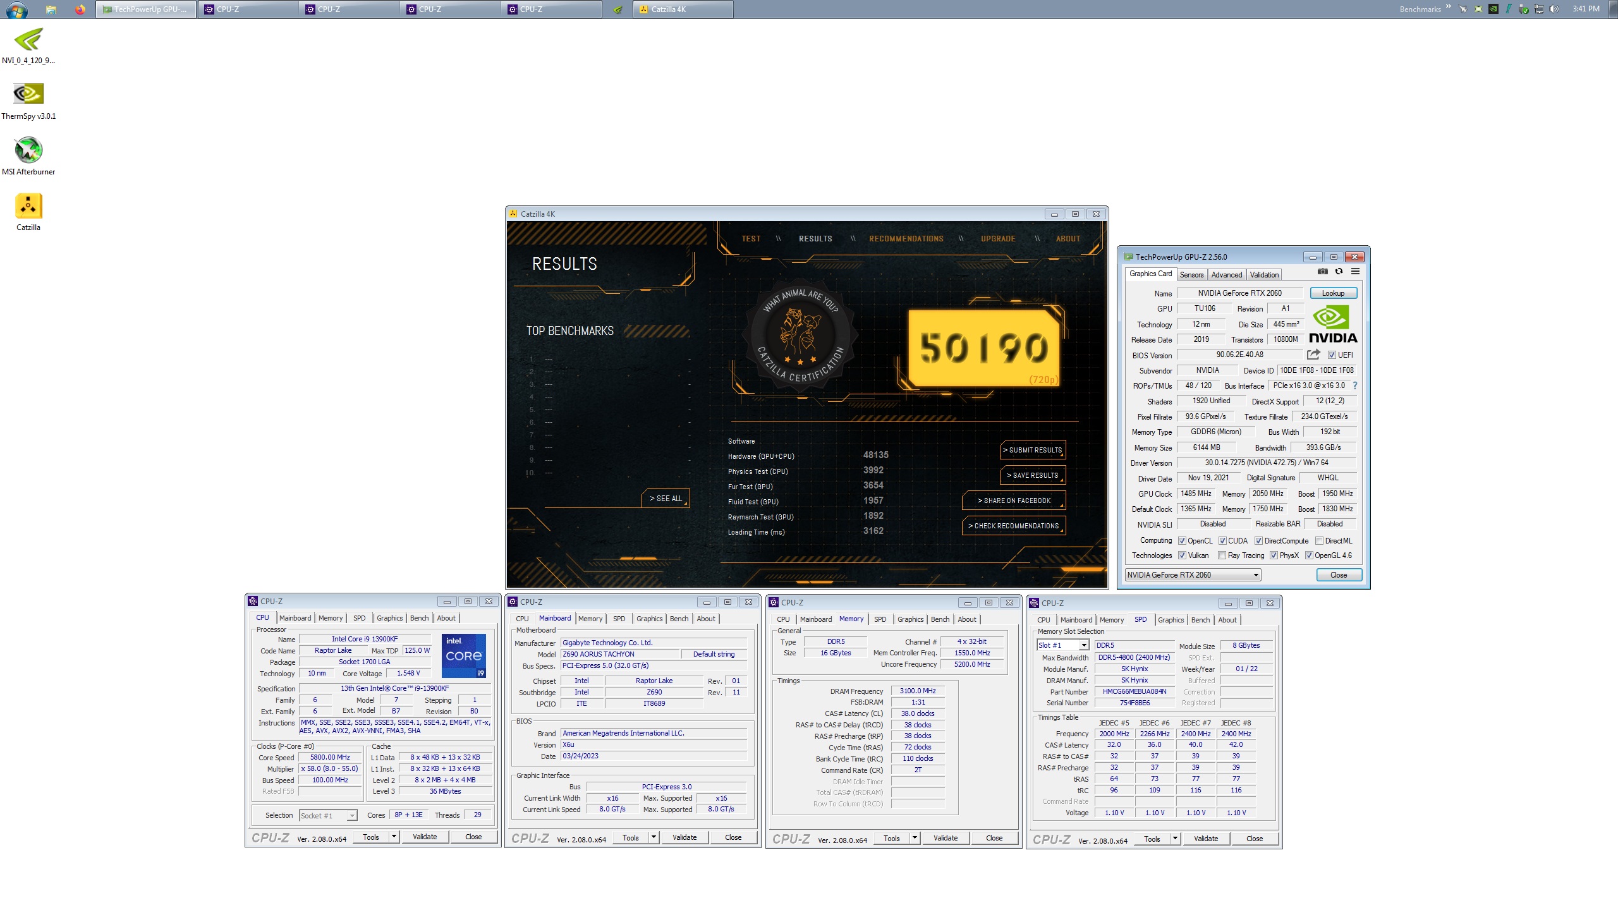Open the UPGRADE tab in Catzilla

tap(998, 239)
